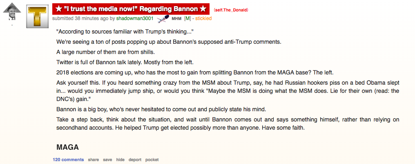This screenshot has height=164, width=415.
Task: Click the green [M] moderator tag
Action: [187, 18]
